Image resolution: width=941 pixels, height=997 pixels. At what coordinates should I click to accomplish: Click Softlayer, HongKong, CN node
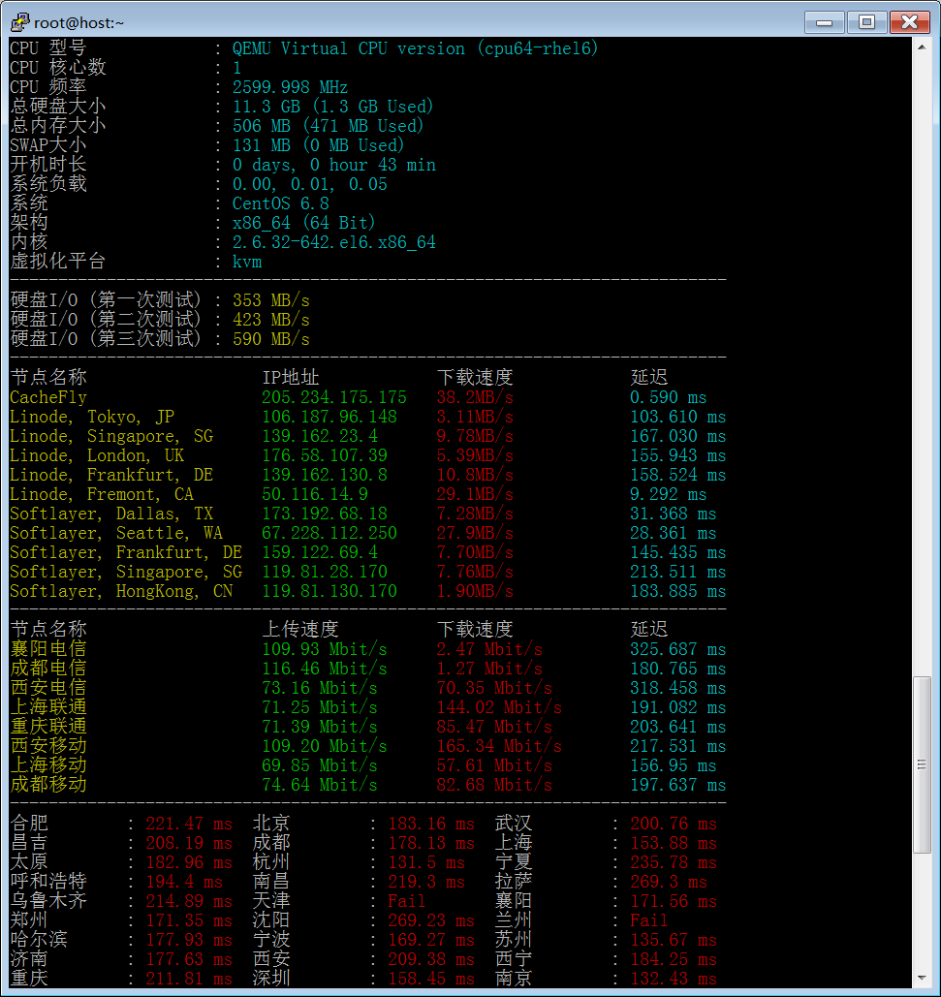[121, 591]
